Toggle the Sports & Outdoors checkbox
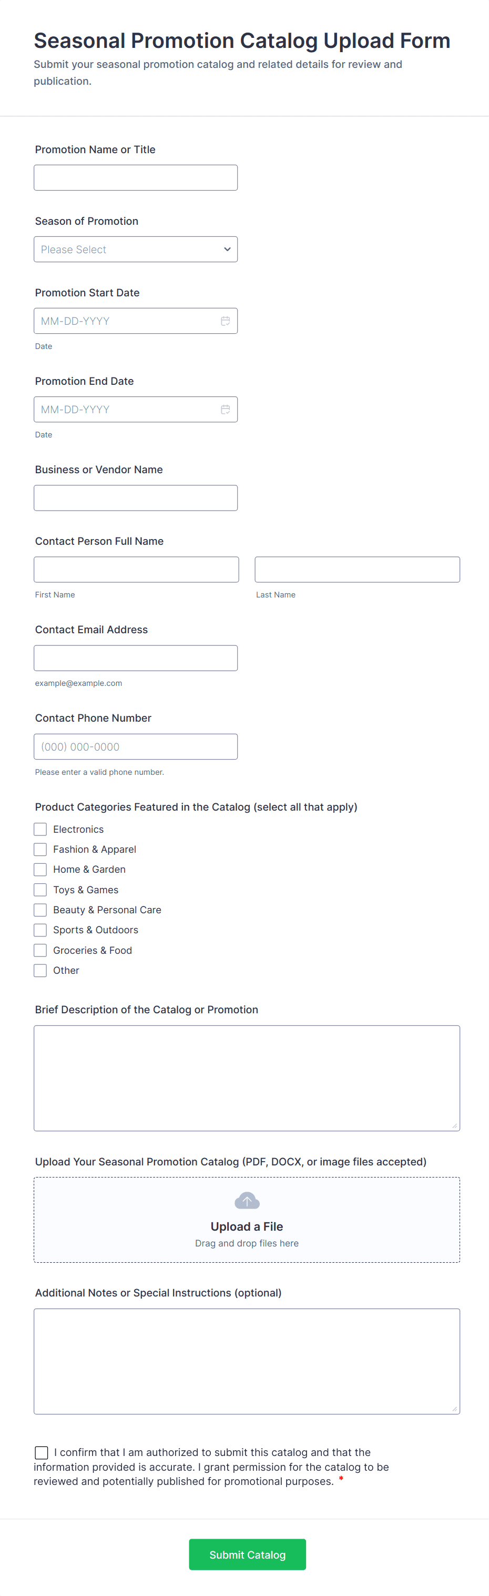 click(40, 930)
